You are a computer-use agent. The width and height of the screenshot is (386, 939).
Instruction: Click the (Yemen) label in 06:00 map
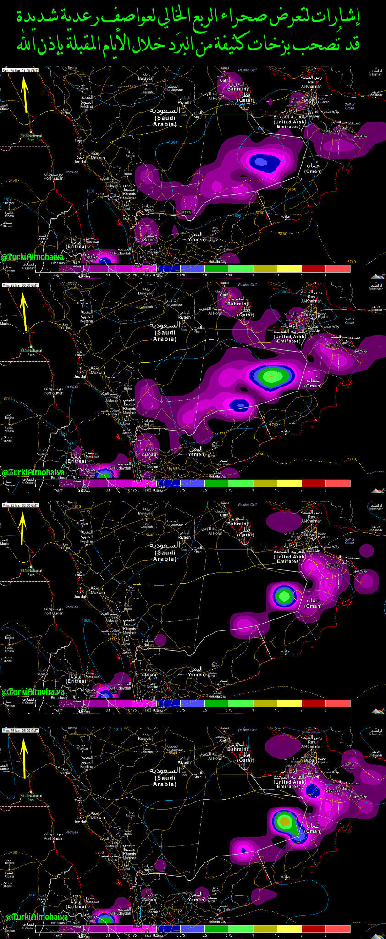pos(197,899)
